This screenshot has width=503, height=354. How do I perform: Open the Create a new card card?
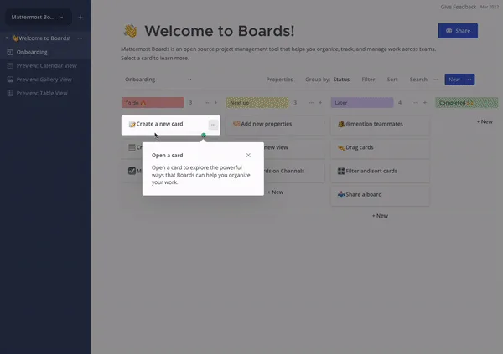pos(171,126)
